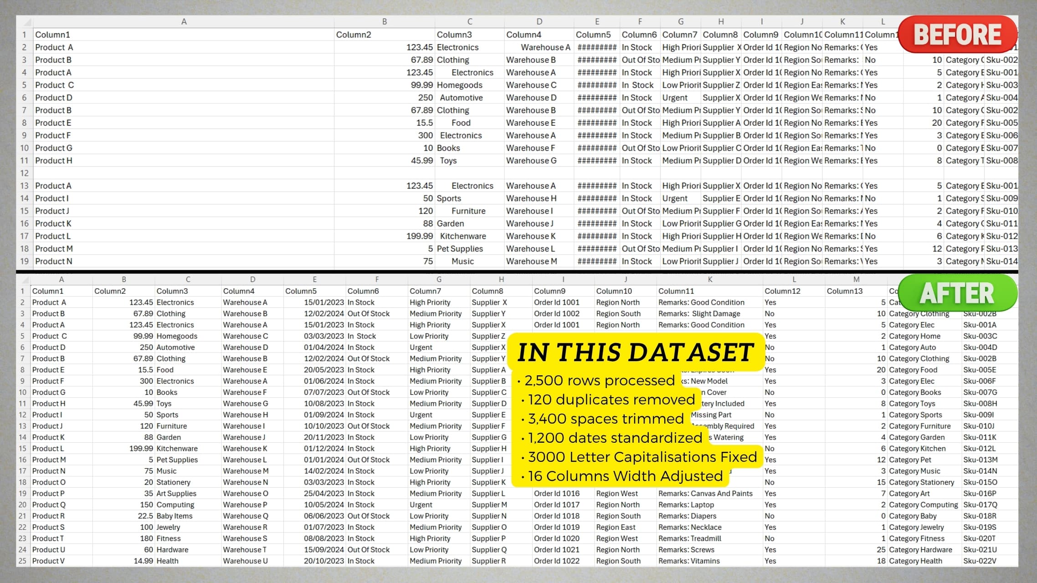Click the Sku-022V cell
Image resolution: width=1037 pixels, height=583 pixels.
980,561
